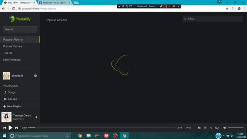Screen dimensions: 247x139
Task: Toggle shuffle mode in player bar
Action: [211, 128]
